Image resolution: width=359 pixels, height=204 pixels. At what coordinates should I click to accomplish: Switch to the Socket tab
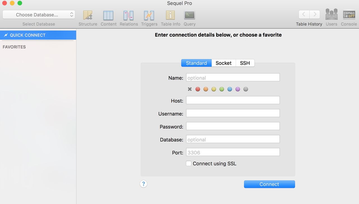pos(224,63)
